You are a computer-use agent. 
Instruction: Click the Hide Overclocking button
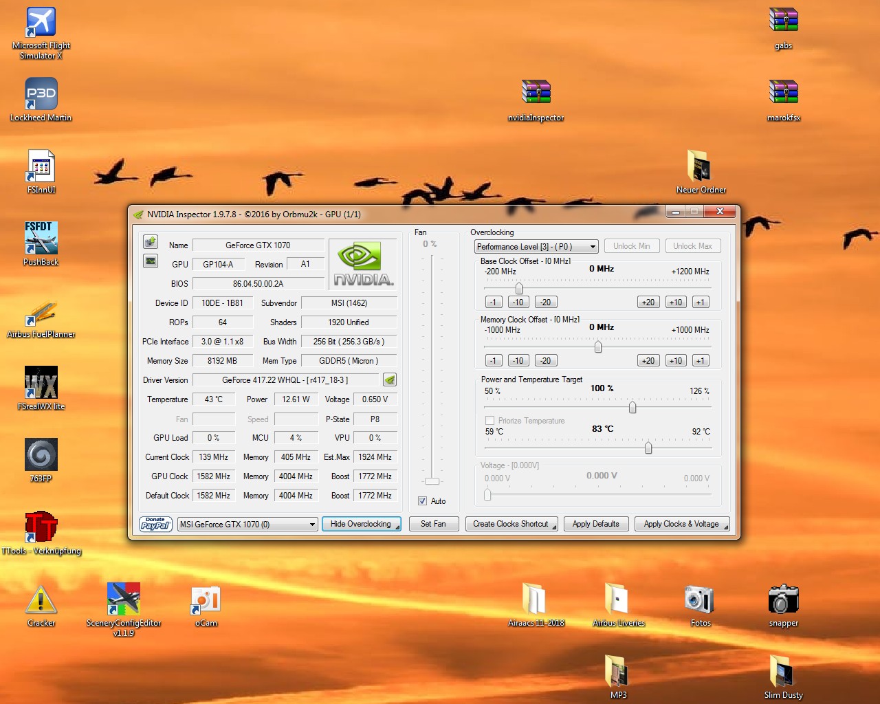[x=361, y=524]
